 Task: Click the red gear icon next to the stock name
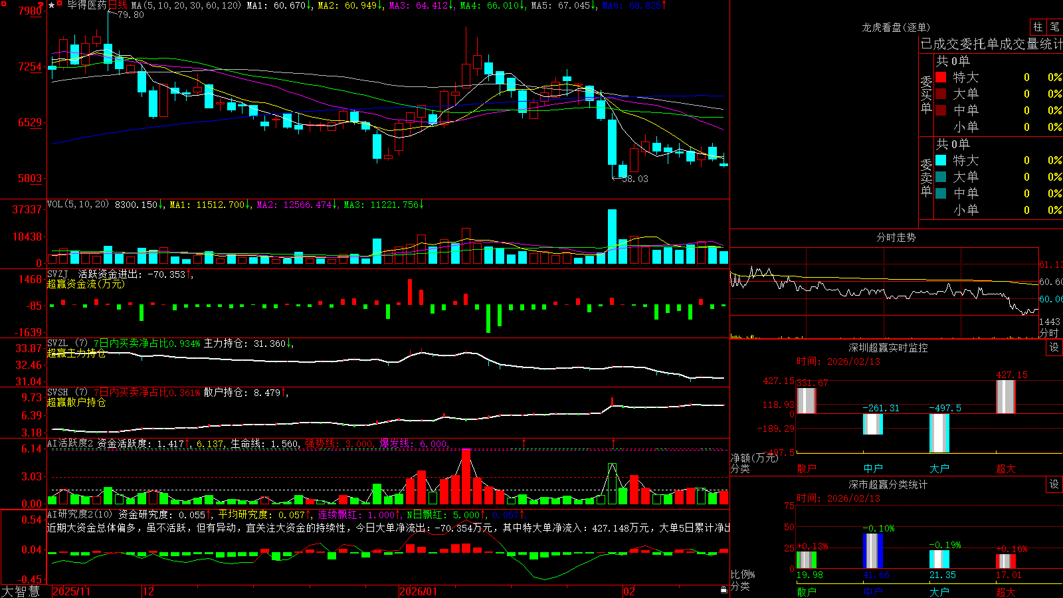tap(59, 3)
